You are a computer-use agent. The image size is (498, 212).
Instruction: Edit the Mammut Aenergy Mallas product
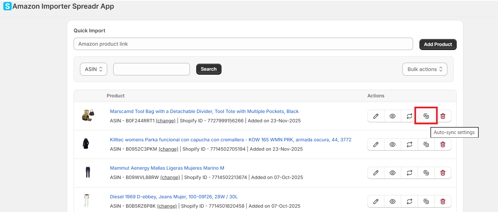[376, 173]
